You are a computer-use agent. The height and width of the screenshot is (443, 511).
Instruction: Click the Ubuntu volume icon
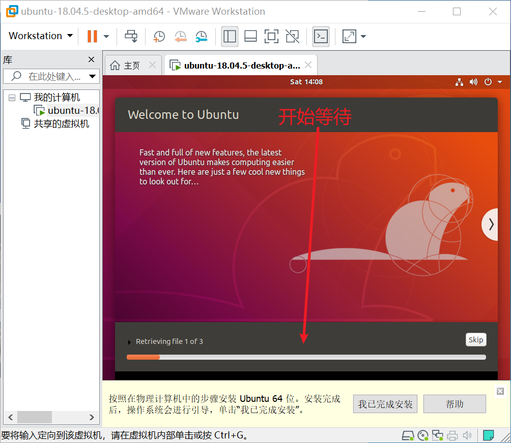(473, 82)
